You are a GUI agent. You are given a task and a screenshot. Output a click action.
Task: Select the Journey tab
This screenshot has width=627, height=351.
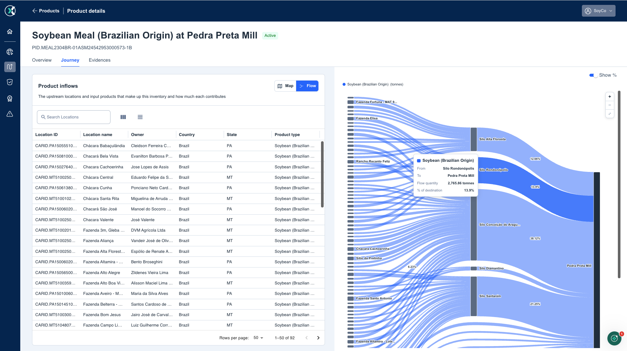pos(70,60)
